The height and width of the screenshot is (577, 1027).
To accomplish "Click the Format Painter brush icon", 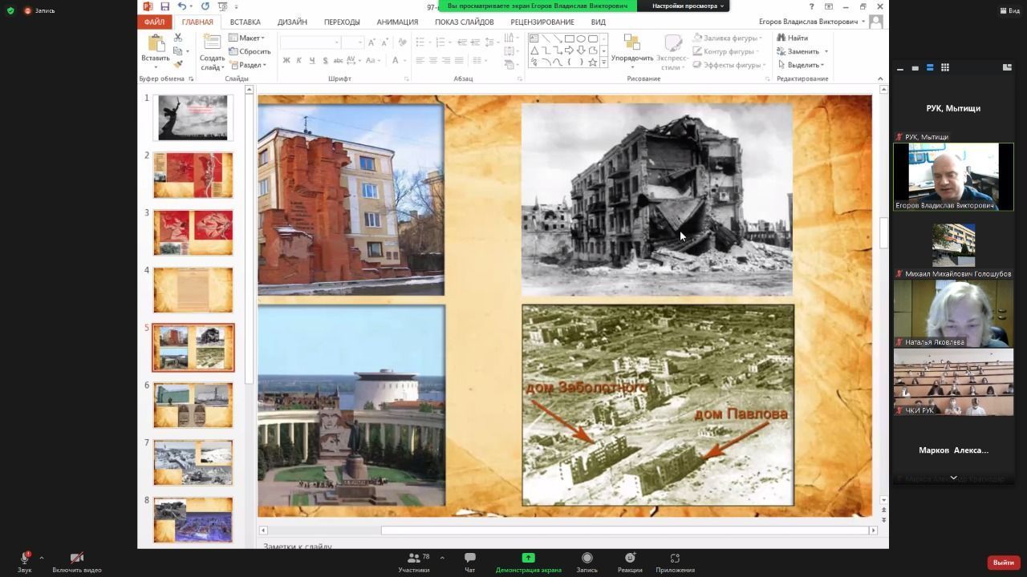I will (178, 64).
